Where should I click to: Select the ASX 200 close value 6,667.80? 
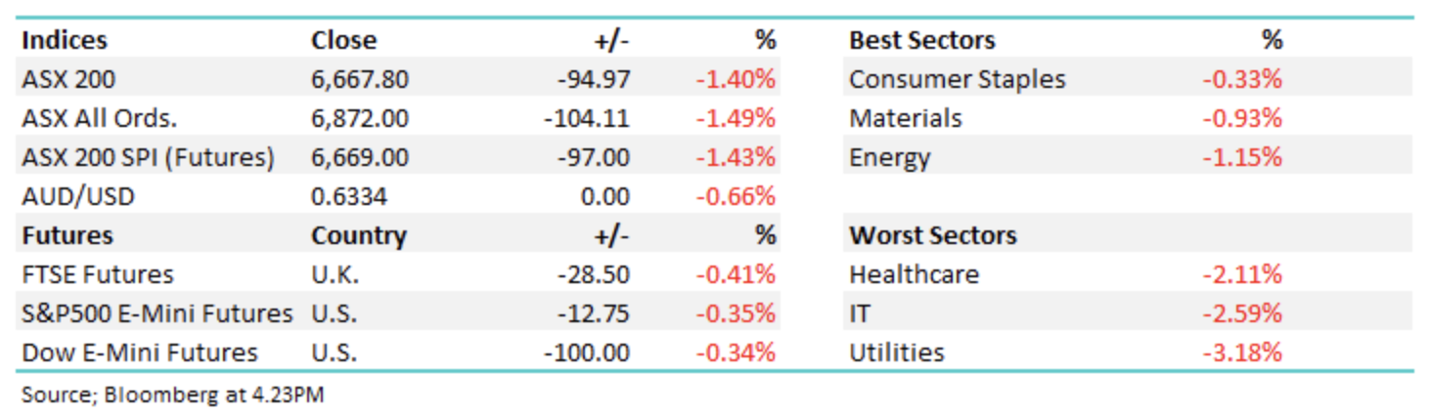tap(359, 79)
